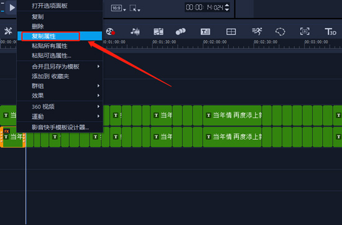Open the subtitle editor icon
The width and height of the screenshot is (342, 225).
(205, 32)
